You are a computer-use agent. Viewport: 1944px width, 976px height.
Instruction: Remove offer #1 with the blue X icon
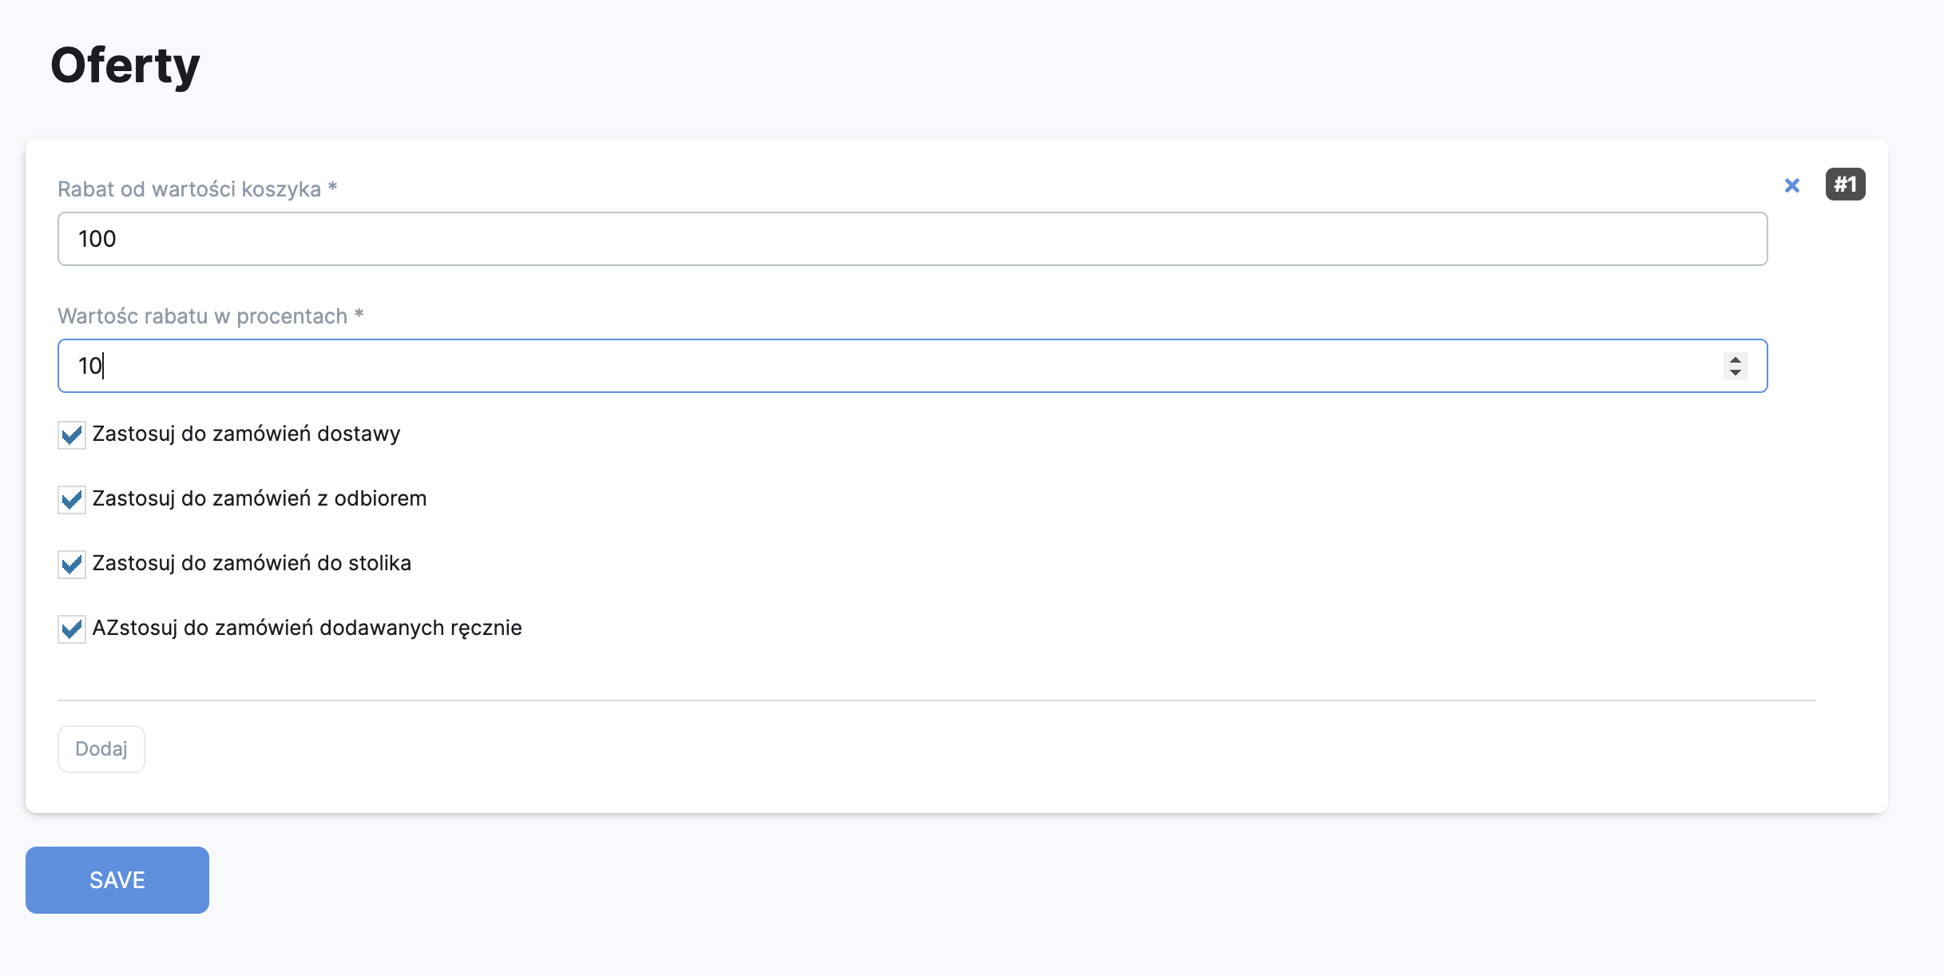coord(1791,185)
